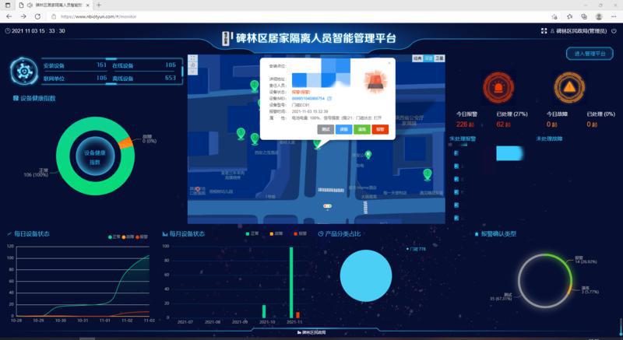Switch map to 经典 style

[x=417, y=58]
